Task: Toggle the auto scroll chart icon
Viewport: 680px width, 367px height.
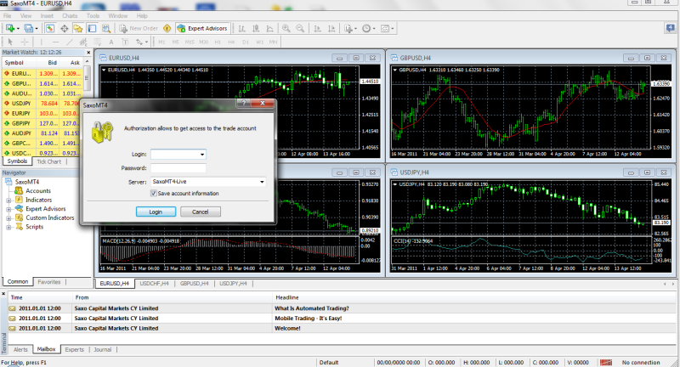Action: [x=317, y=28]
